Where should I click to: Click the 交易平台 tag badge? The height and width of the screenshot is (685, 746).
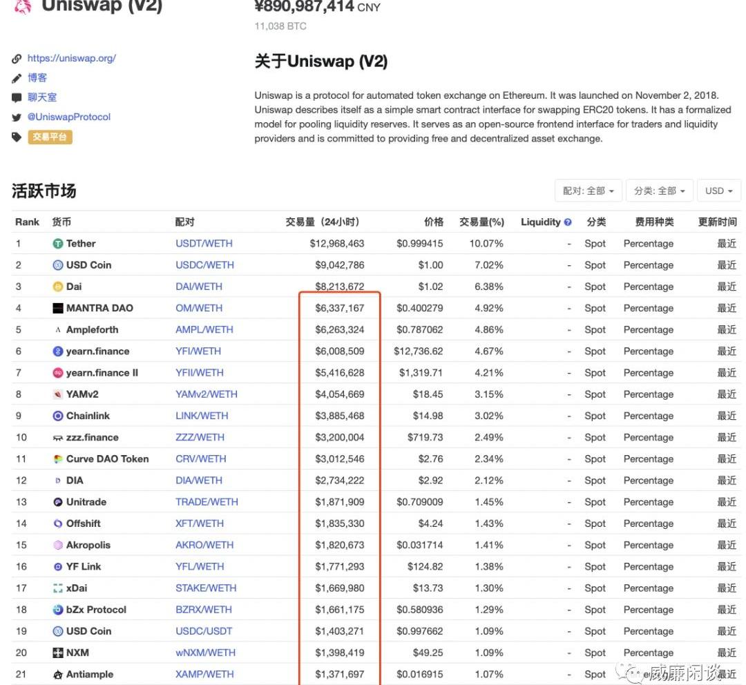point(50,137)
